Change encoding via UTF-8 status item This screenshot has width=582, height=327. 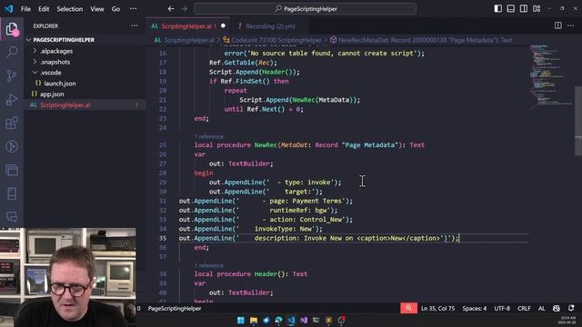click(x=502, y=308)
